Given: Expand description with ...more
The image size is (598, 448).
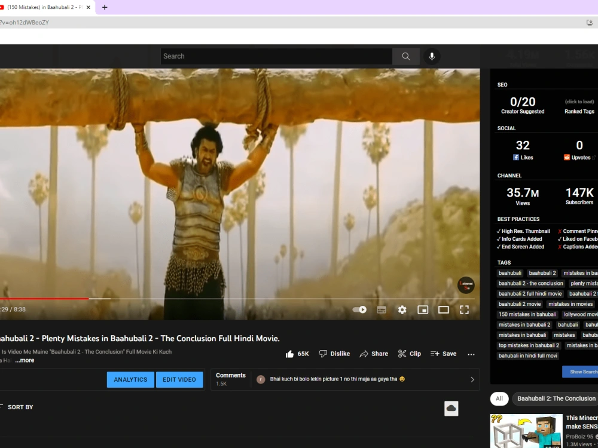Looking at the screenshot, I should tap(25, 360).
